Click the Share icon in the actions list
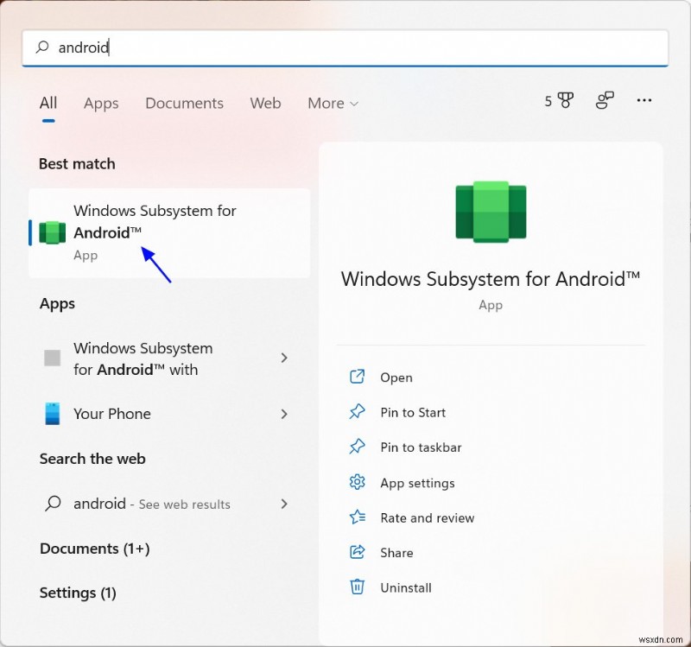Viewport: 691px width, 647px height. tap(358, 552)
